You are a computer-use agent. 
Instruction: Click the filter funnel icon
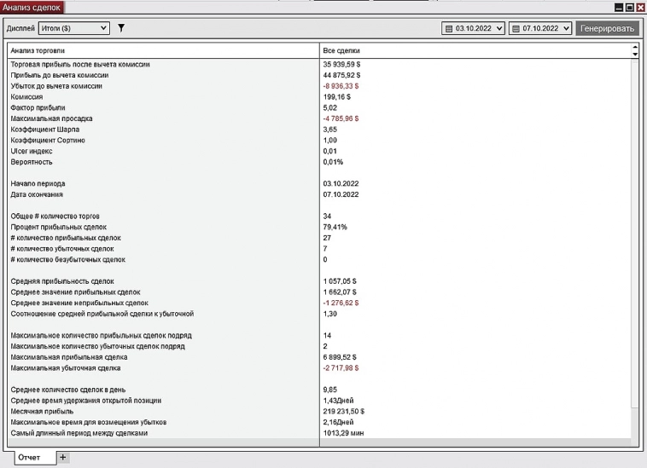point(121,28)
